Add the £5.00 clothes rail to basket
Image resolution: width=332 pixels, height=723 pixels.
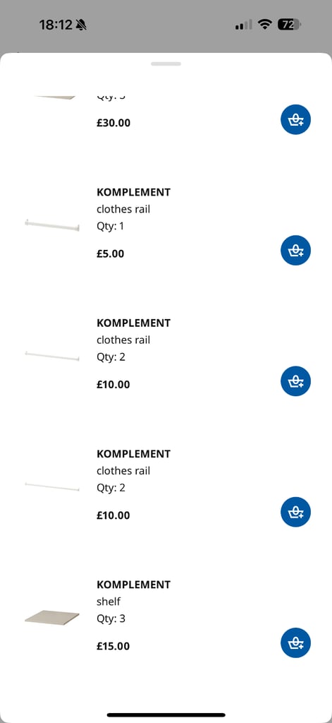coord(295,251)
